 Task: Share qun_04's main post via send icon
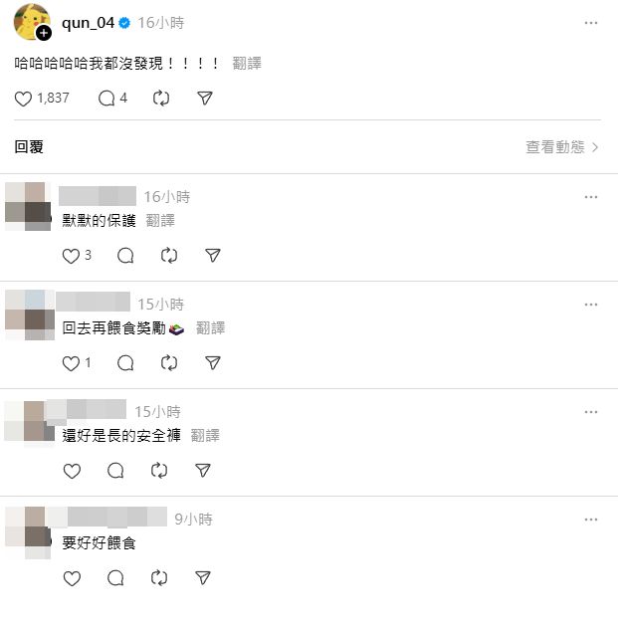point(205,99)
